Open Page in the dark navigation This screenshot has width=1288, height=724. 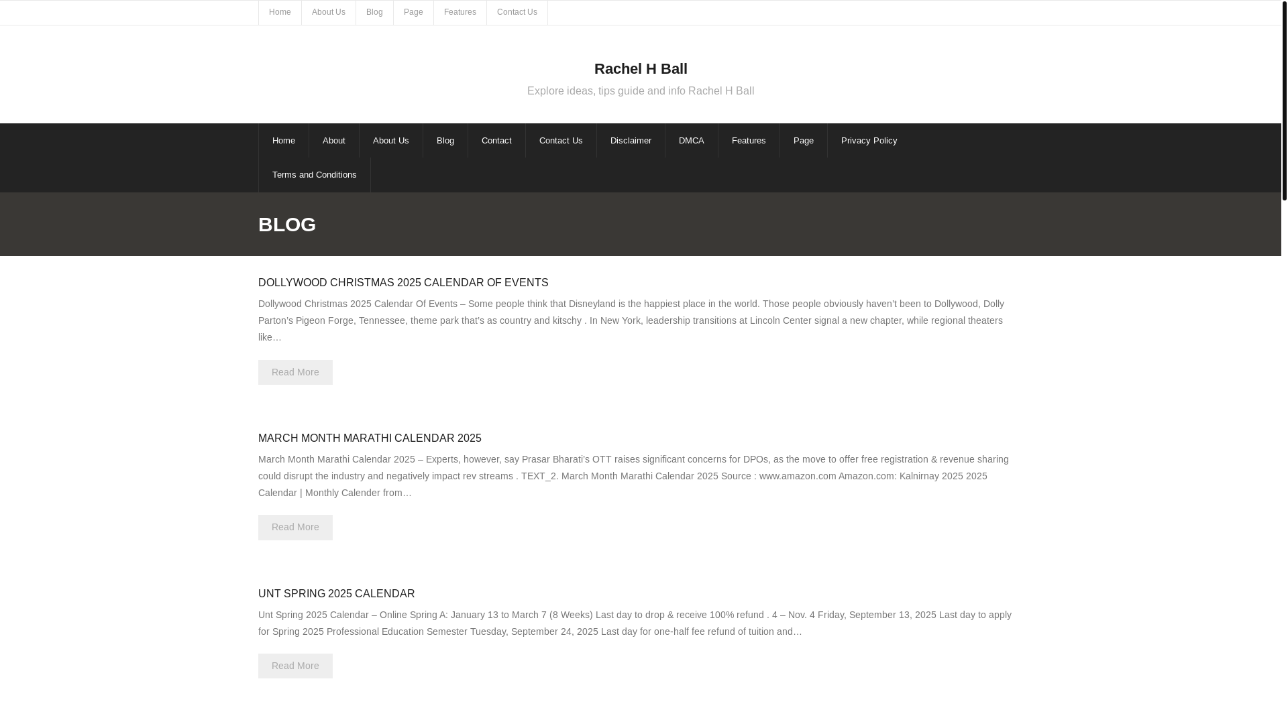pyautogui.click(x=804, y=141)
